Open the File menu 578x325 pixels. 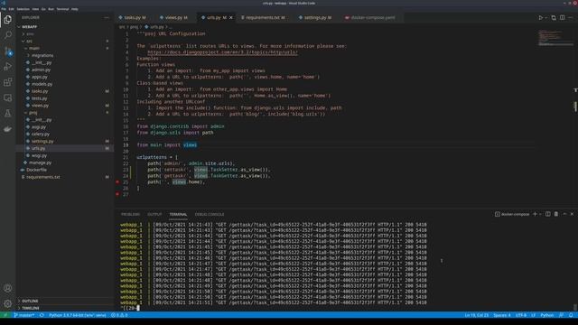pyautogui.click(x=4, y=9)
